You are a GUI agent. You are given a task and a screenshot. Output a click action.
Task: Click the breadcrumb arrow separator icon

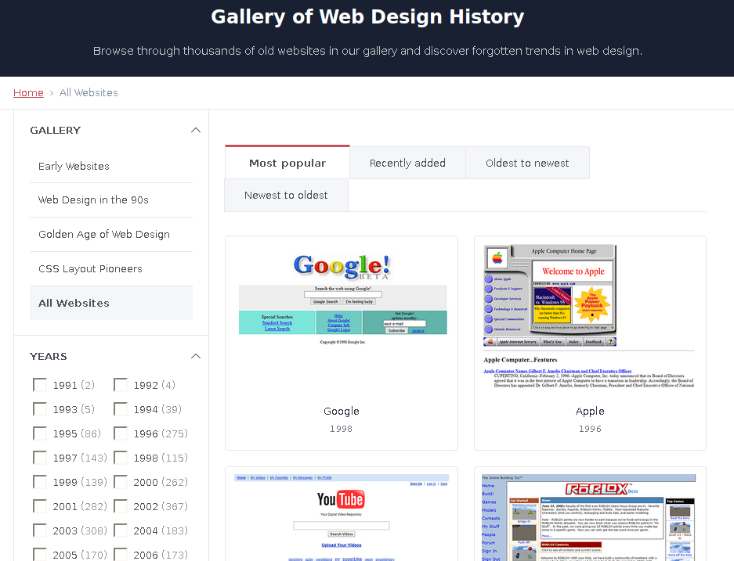[52, 93]
